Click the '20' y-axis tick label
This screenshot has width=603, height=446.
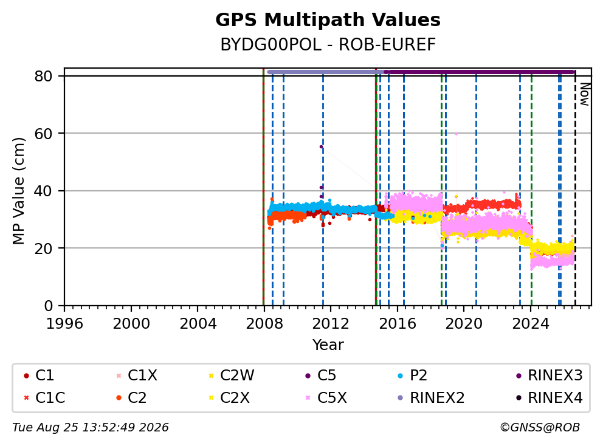point(43,249)
